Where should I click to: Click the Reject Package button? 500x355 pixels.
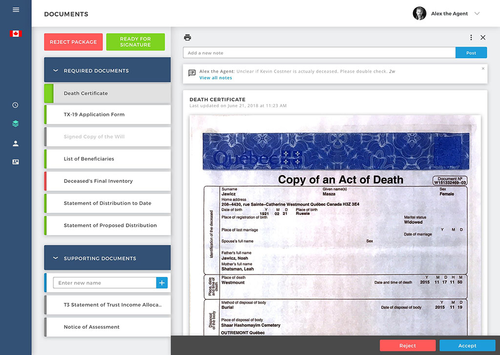coord(73,42)
